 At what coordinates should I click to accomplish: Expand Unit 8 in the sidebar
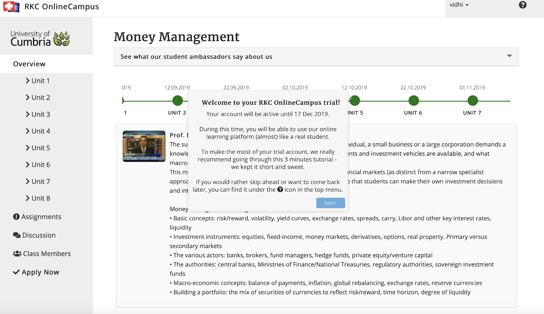(x=38, y=198)
